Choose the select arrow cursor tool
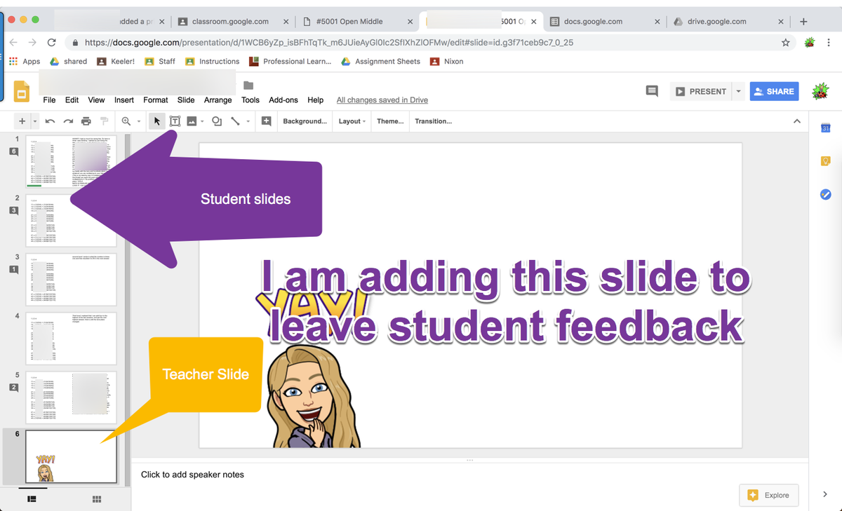The width and height of the screenshot is (842, 511). tap(157, 121)
